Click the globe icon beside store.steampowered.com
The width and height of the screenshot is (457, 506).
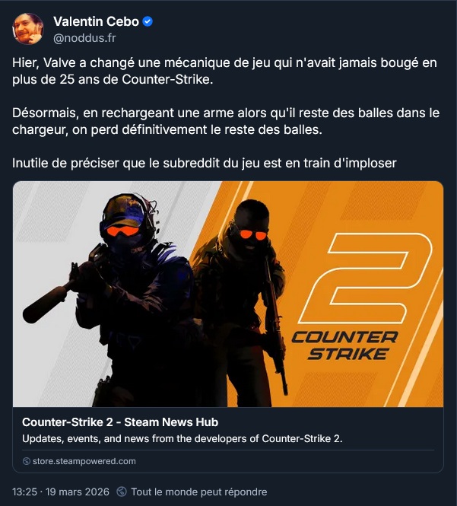27,461
